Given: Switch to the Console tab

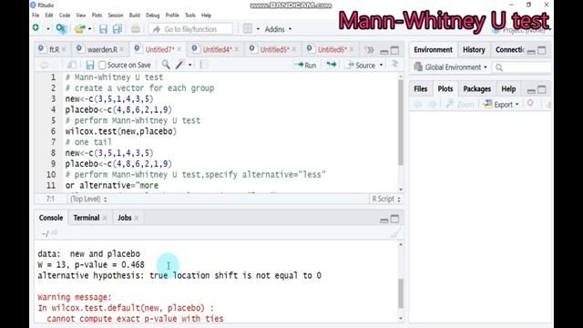Looking at the screenshot, I should [x=51, y=218].
